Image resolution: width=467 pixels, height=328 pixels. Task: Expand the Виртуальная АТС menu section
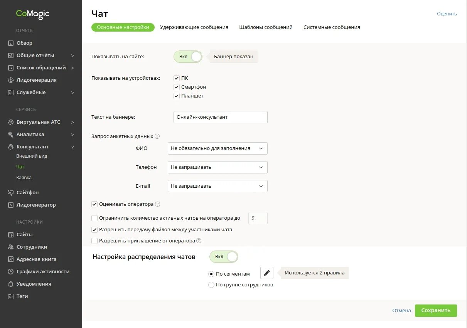point(39,122)
